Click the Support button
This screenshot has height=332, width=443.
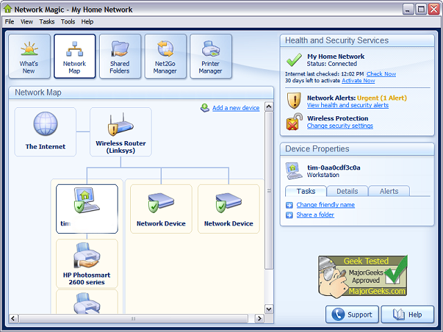tap(352, 314)
